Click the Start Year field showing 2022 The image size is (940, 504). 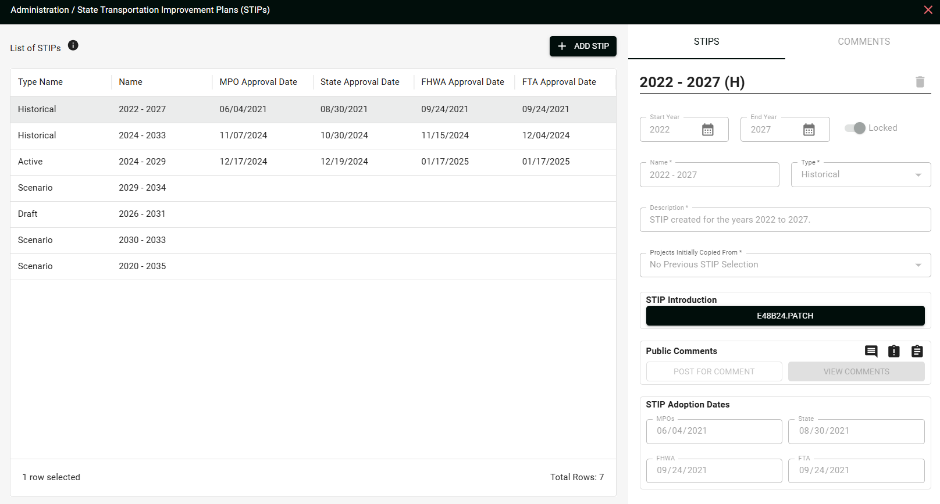[684, 129]
